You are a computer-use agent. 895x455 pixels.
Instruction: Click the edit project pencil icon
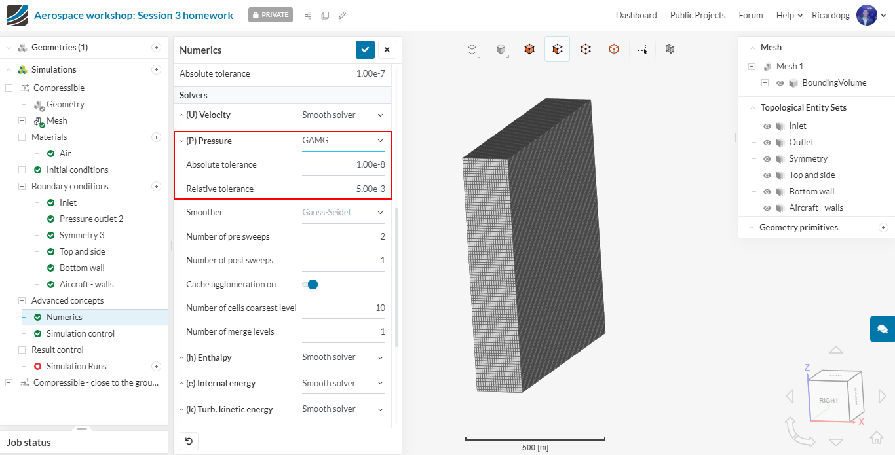pos(342,16)
